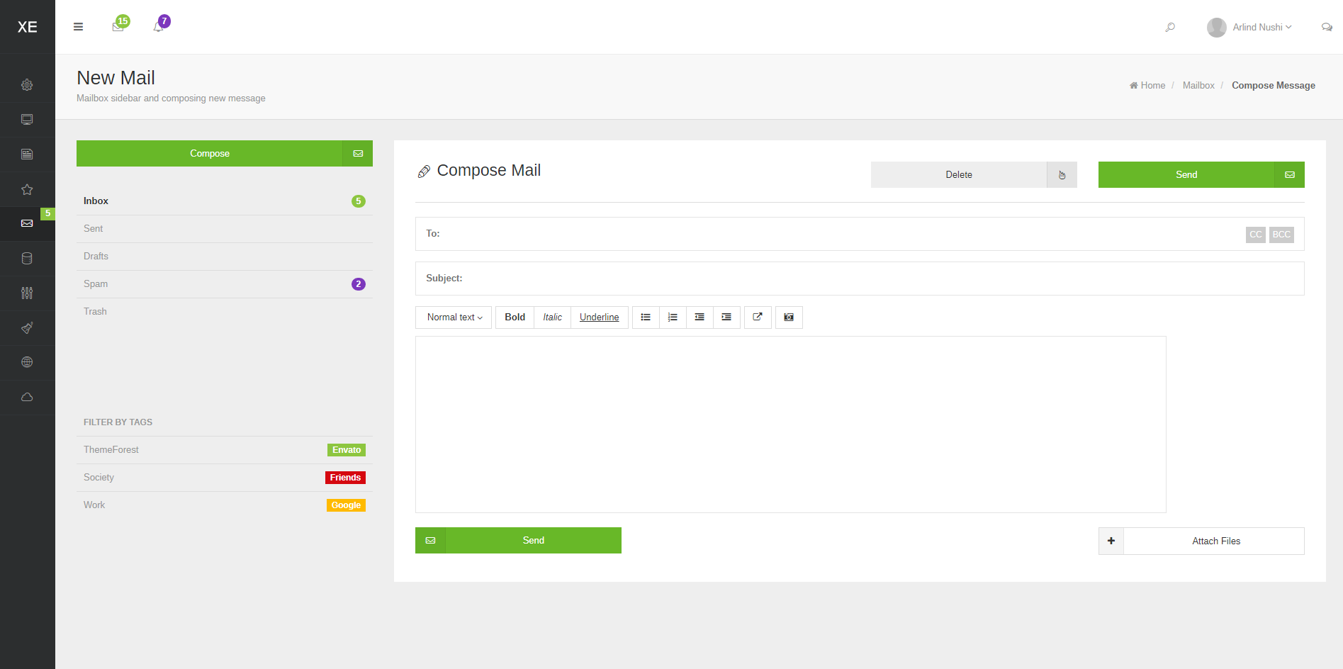Open the chat bubbles icon in header
Viewport: 1343px width, 669px height.
1327,27
